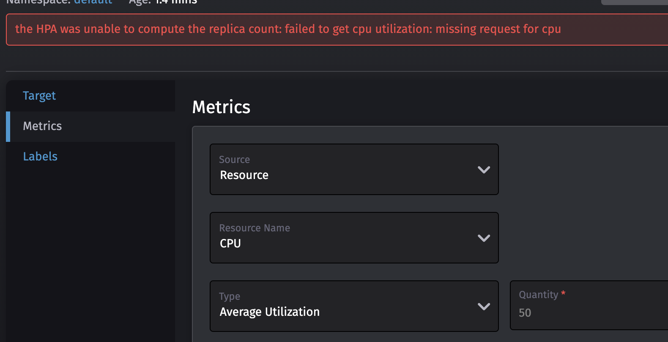Screen dimensions: 668x342
Task: Click the grey button at top right
Action: pos(634,3)
